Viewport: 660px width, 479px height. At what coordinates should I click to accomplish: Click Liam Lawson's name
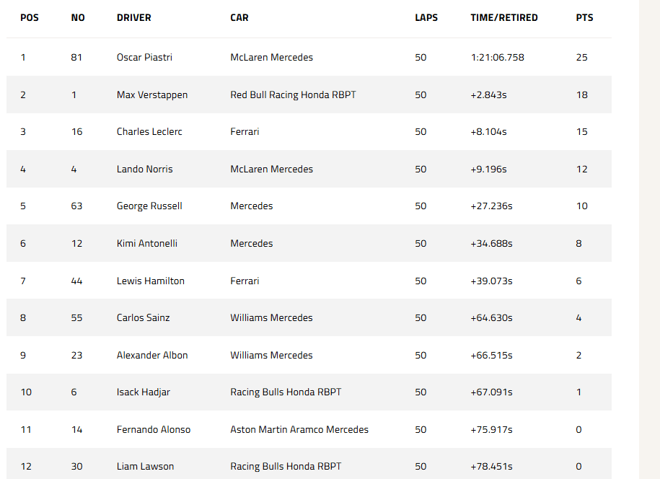(145, 466)
